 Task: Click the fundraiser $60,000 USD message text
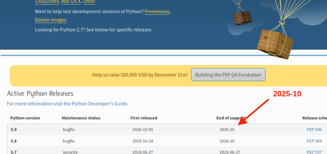[140, 75]
